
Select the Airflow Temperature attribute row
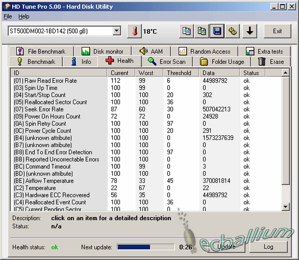coord(49,181)
